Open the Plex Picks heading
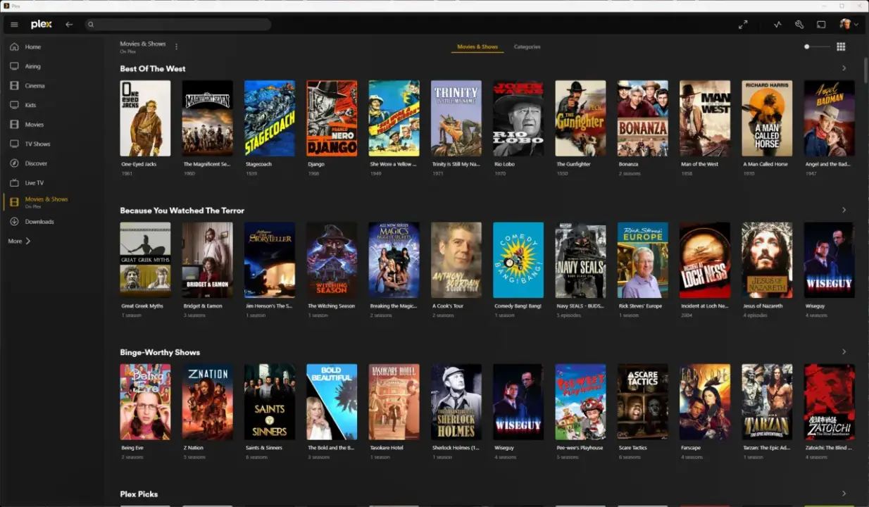Image resolution: width=869 pixels, height=507 pixels. (x=139, y=494)
